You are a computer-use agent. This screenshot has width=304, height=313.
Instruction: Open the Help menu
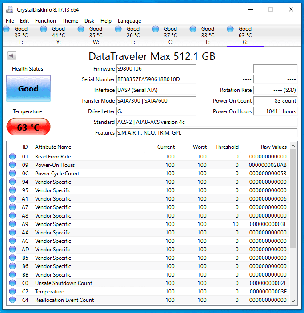tap(106, 21)
